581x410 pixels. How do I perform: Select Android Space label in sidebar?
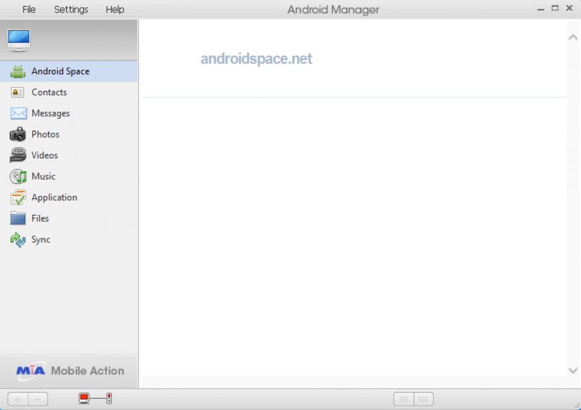(61, 71)
